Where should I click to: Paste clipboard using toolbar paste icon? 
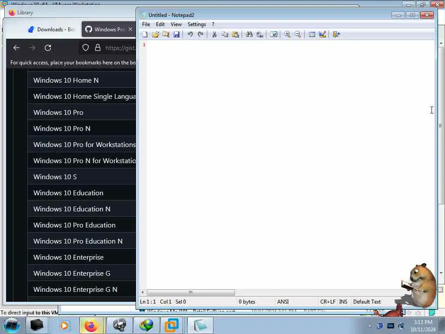pos(235,34)
